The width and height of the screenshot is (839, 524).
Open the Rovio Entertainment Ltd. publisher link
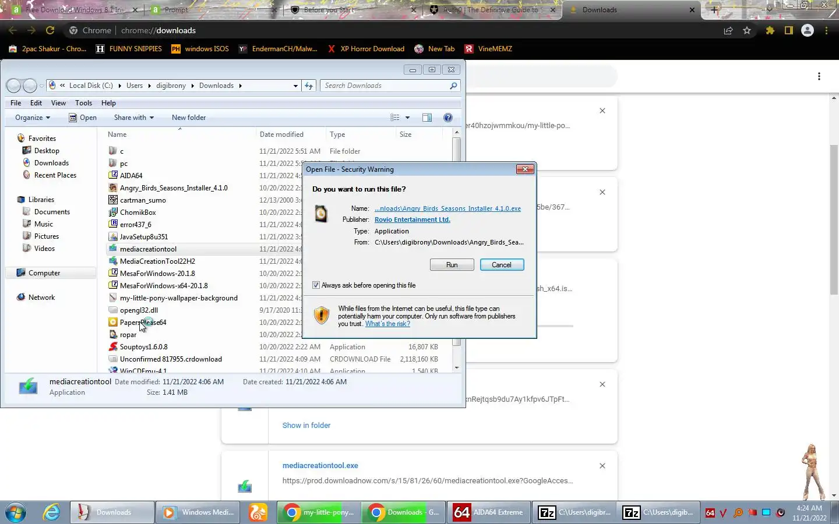[412, 219]
